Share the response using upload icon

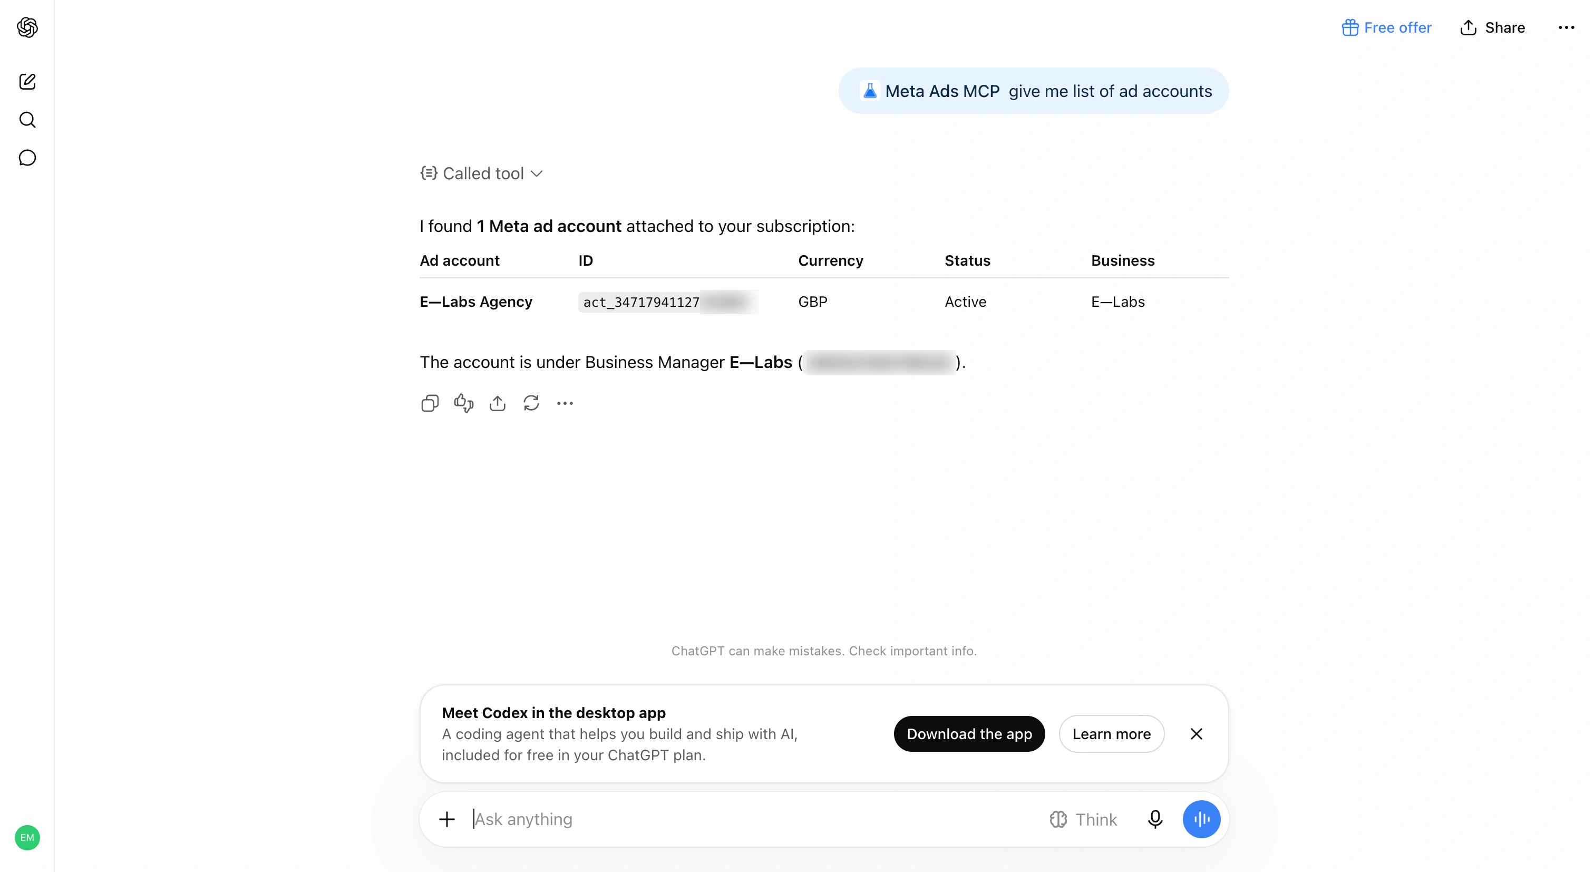tap(498, 403)
